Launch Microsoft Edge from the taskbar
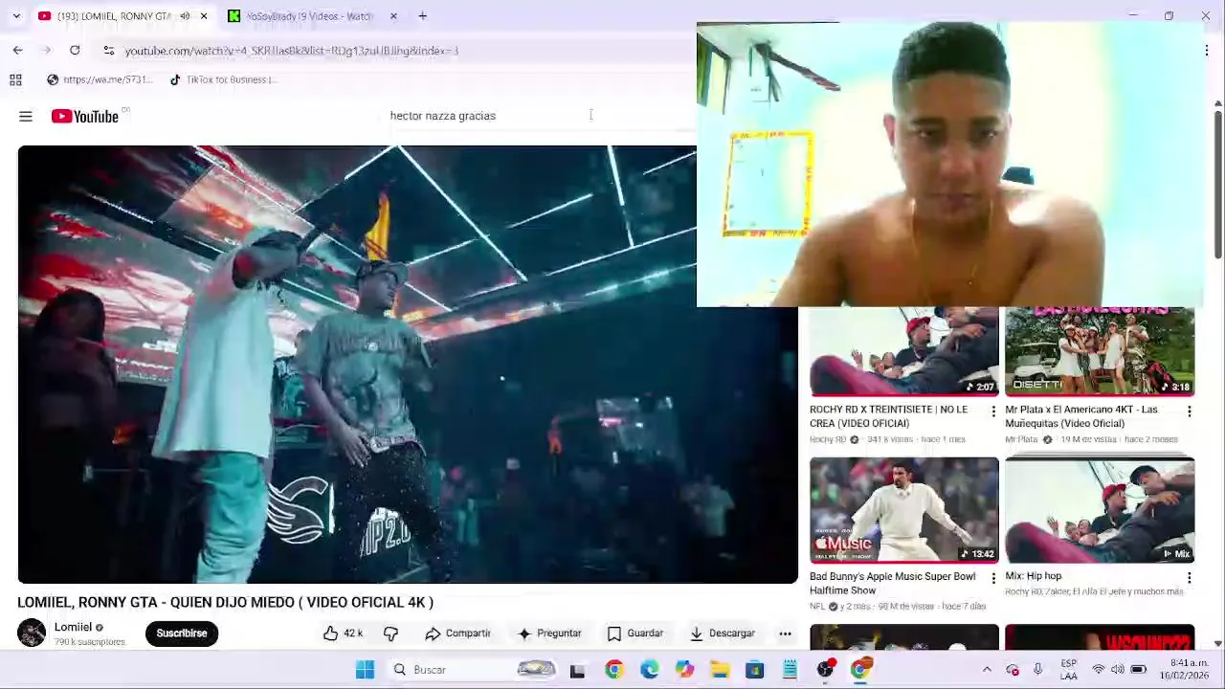Image resolution: width=1225 pixels, height=689 pixels. point(649,670)
